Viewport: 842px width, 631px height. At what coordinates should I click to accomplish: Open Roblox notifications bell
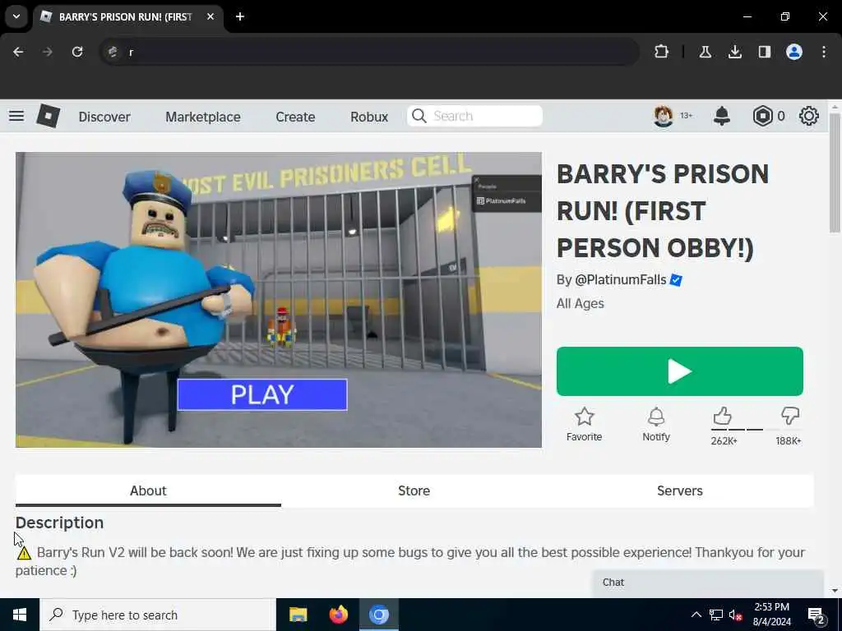click(722, 116)
